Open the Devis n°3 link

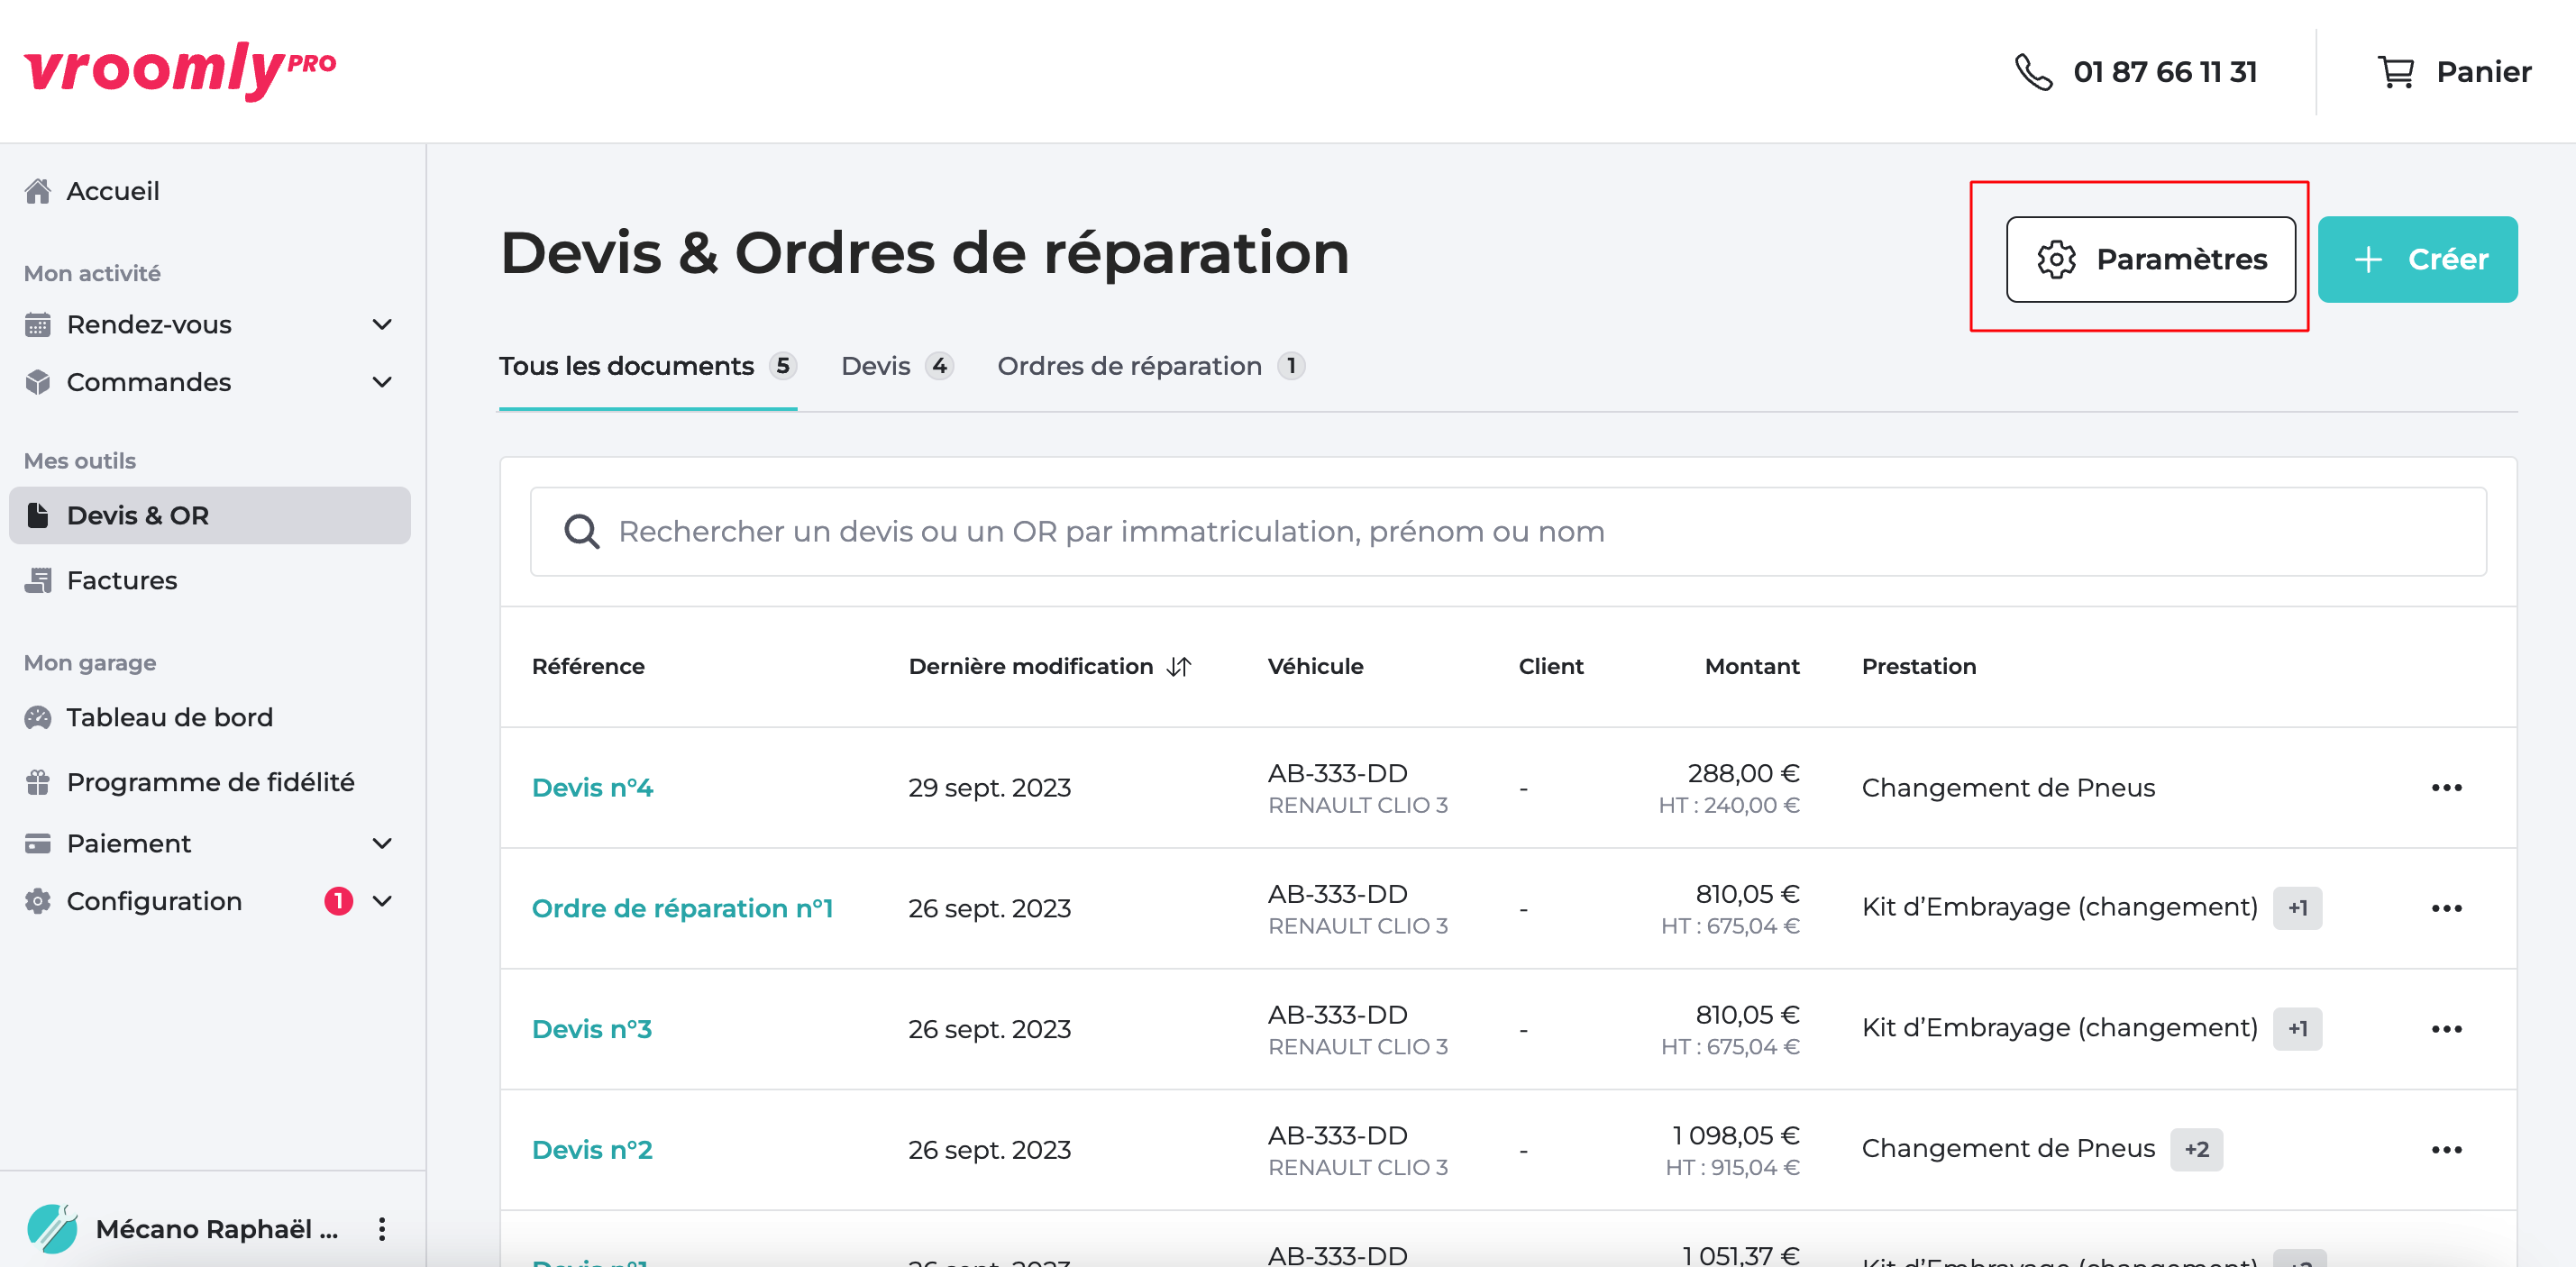[591, 1029]
